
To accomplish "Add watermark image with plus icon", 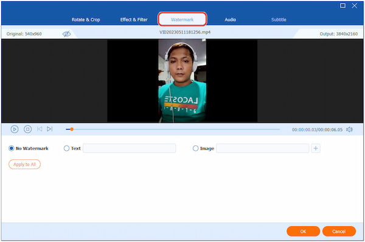I will (316, 148).
